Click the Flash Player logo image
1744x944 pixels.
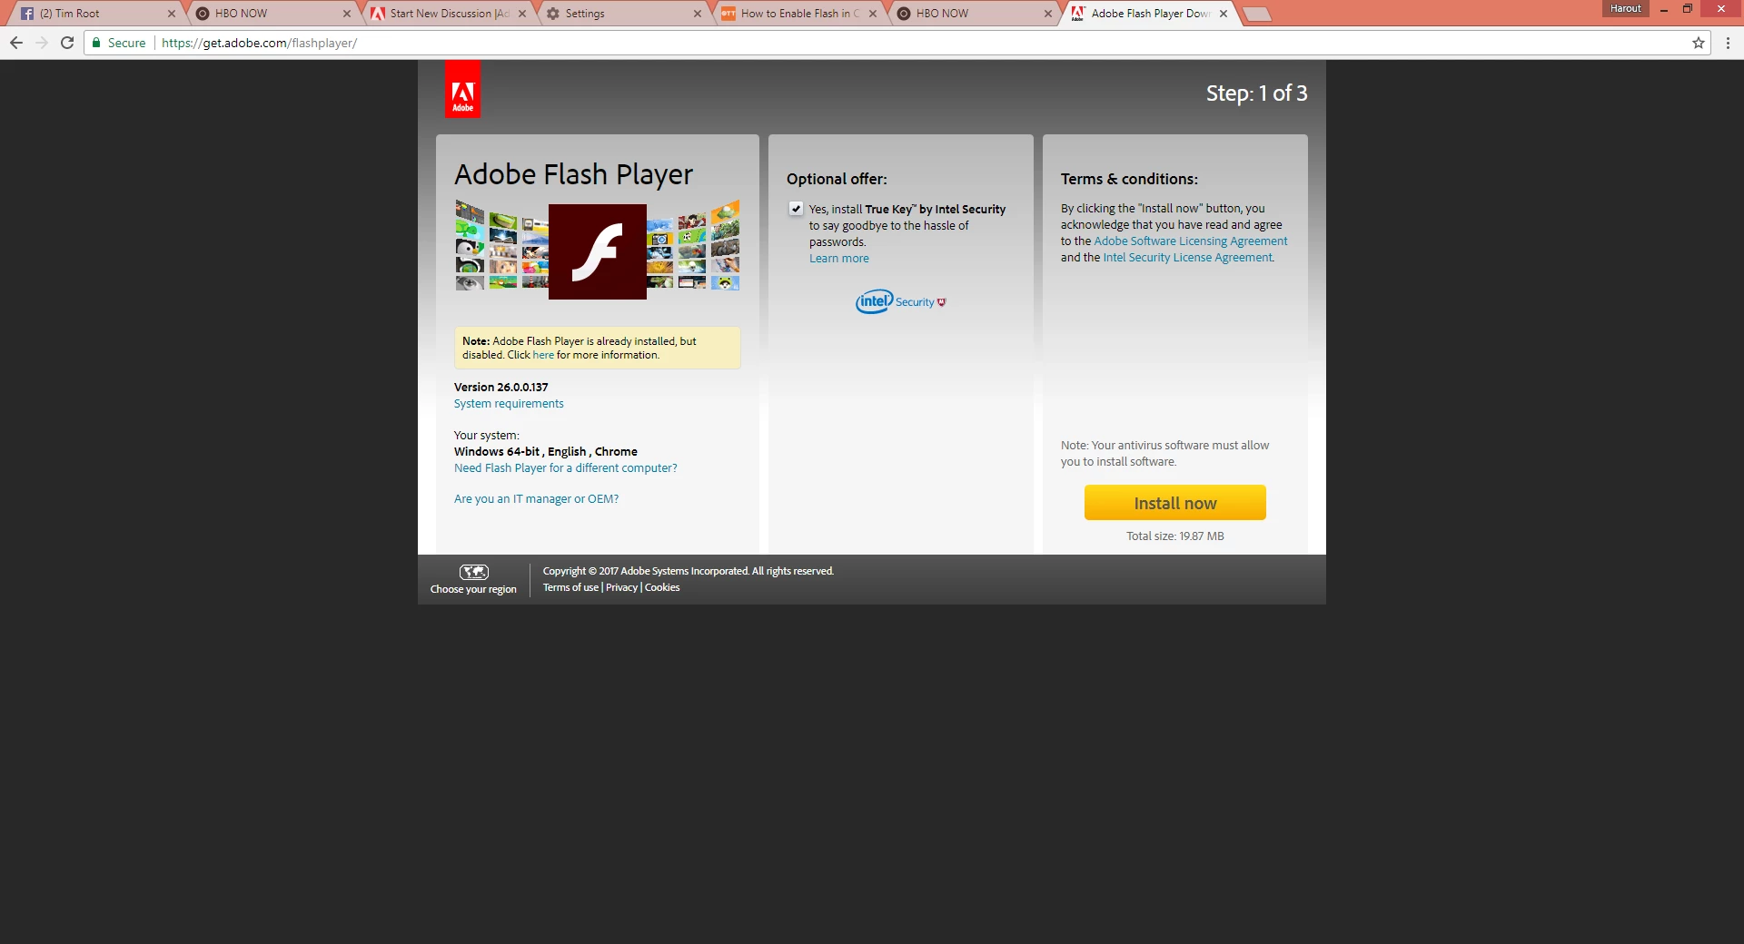click(598, 251)
